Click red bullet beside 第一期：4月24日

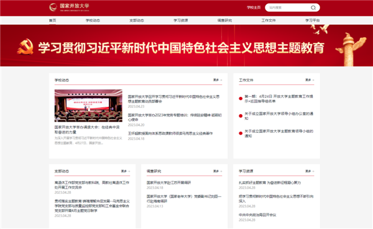click(241, 99)
